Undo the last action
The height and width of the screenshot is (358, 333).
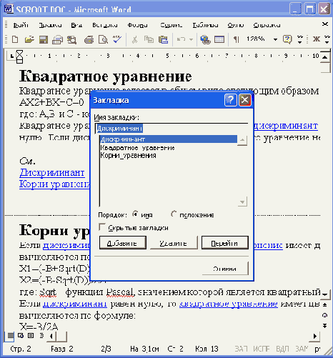click(181, 39)
